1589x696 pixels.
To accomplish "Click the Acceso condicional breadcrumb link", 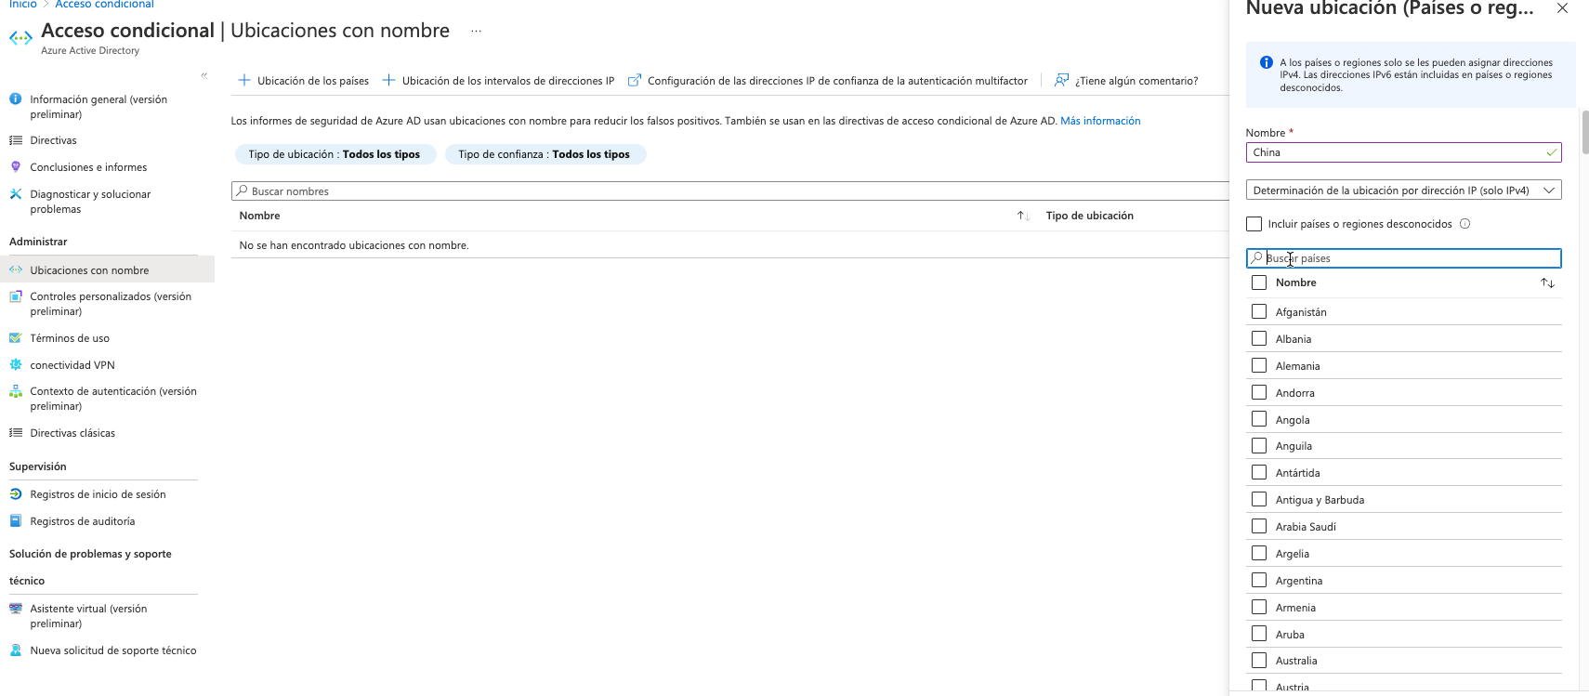I will [x=104, y=5].
